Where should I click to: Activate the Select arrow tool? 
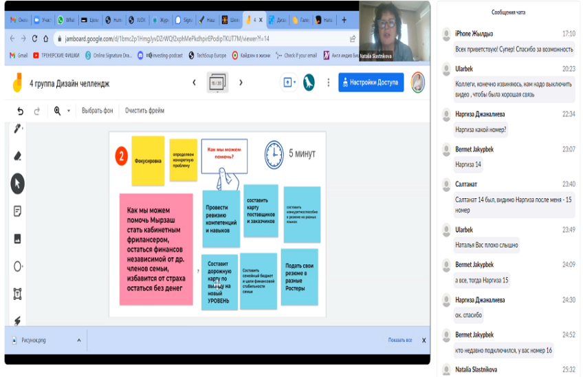tap(18, 184)
